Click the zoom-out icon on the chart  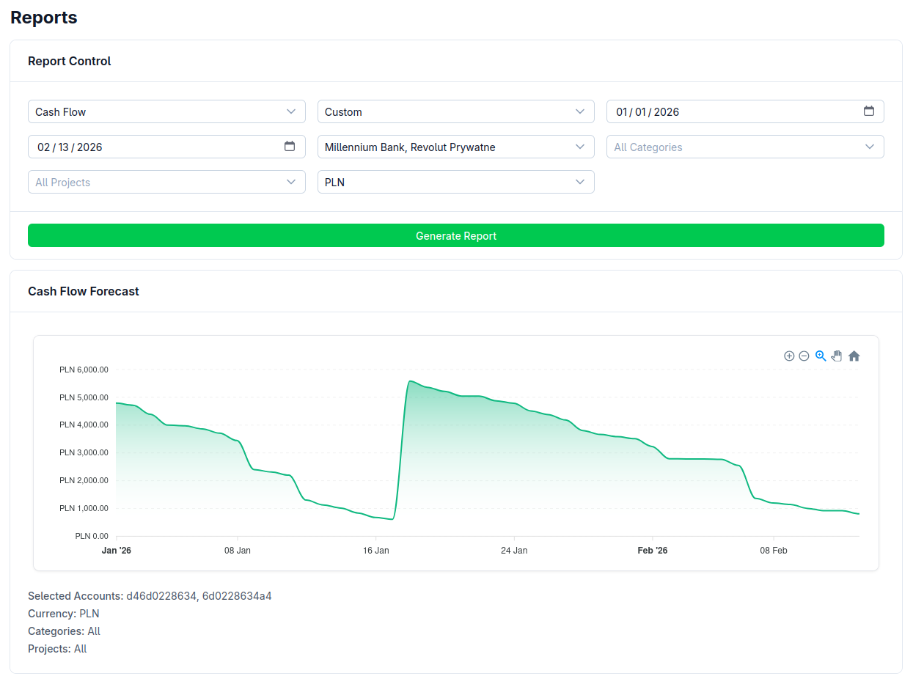(804, 356)
